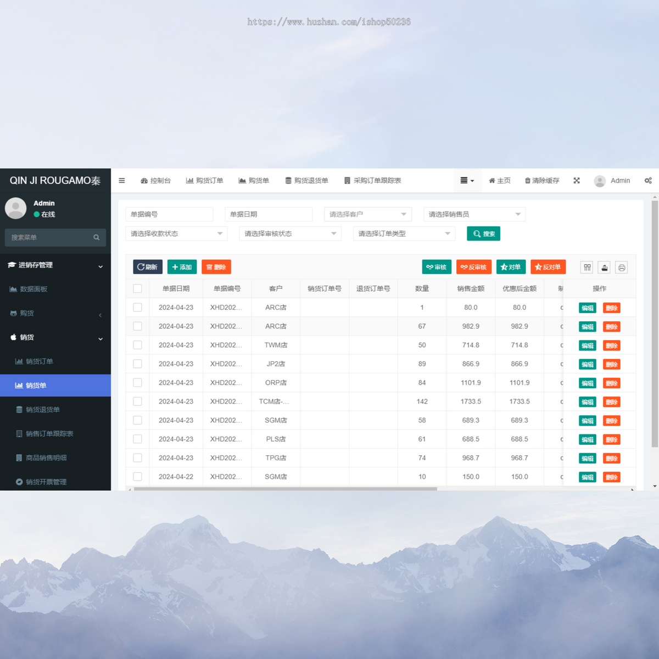Click the 反审核 button
This screenshot has height=659, width=659.
pyautogui.click(x=474, y=267)
